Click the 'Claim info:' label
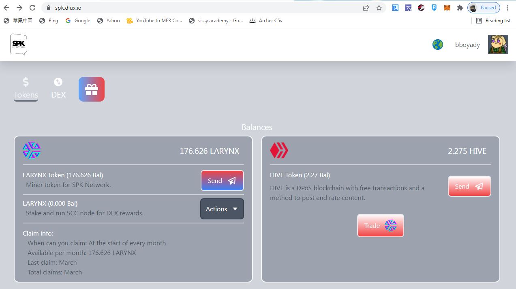 click(x=38, y=234)
